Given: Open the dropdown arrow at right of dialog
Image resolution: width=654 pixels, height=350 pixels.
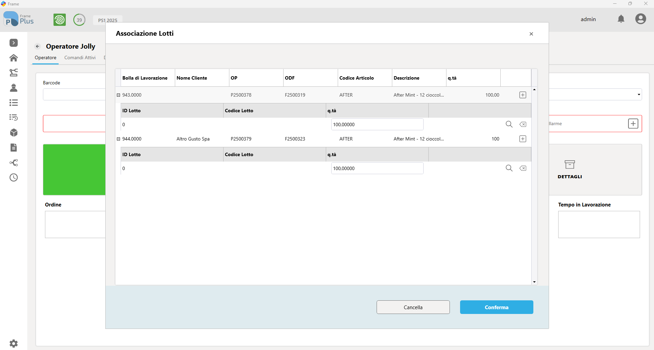Looking at the screenshot, I should point(639,95).
